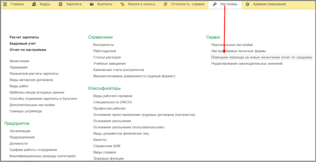The width and height of the screenshot is (316, 162).
Task: Open the Выплаты section
Action: point(105,4)
